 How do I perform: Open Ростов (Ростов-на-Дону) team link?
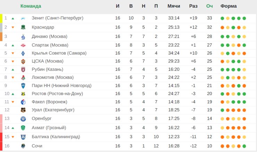pyautogui.click(x=57, y=94)
